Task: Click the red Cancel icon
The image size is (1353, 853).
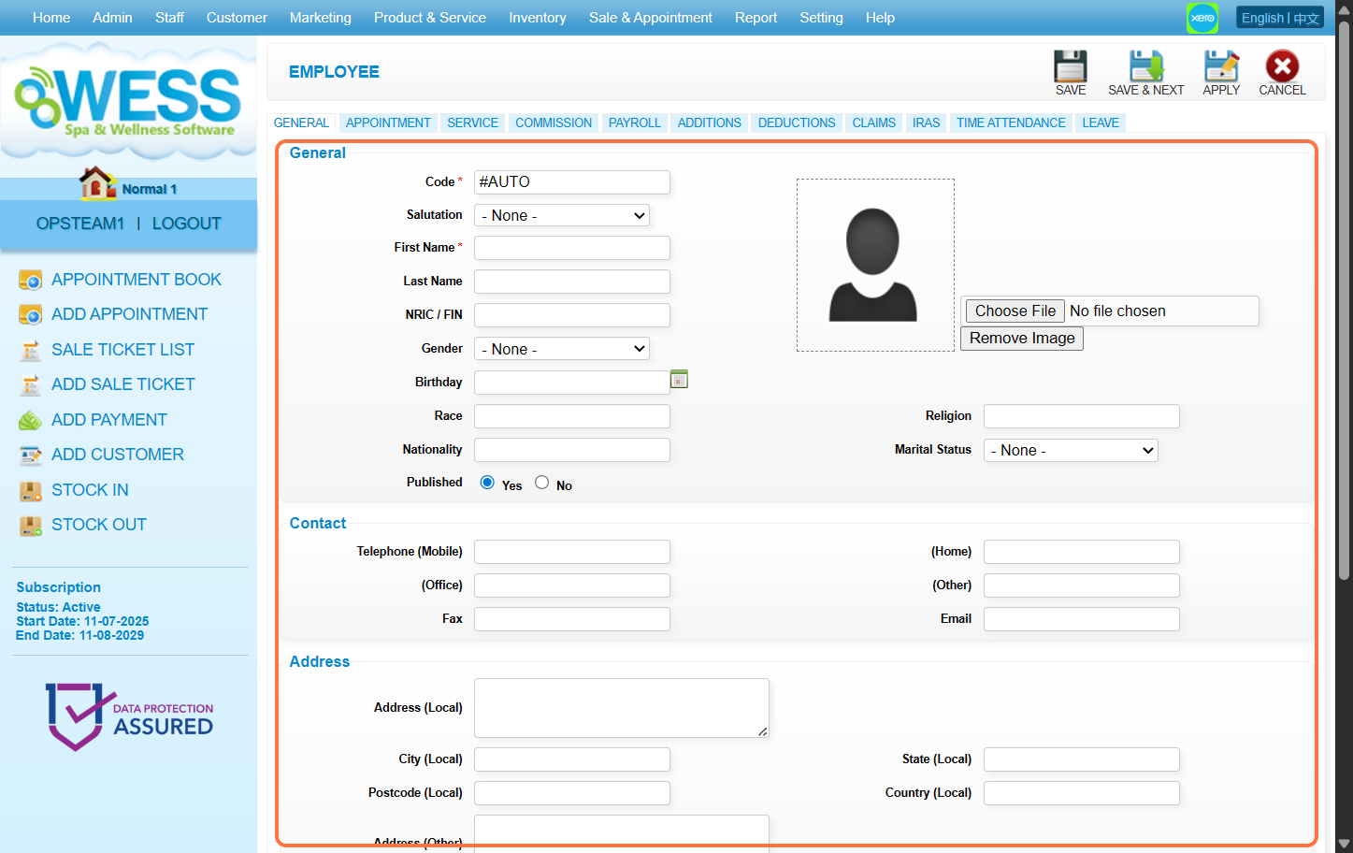Action: [1281, 67]
